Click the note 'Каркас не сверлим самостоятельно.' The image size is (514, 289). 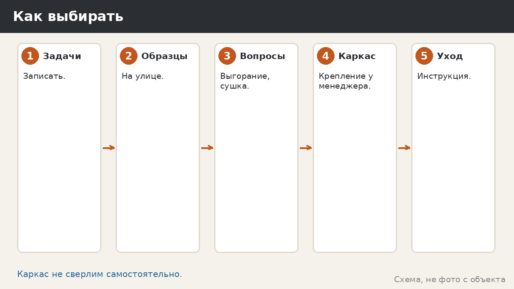(99, 274)
